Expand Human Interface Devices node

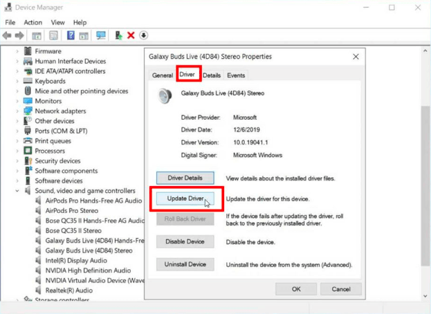point(17,61)
